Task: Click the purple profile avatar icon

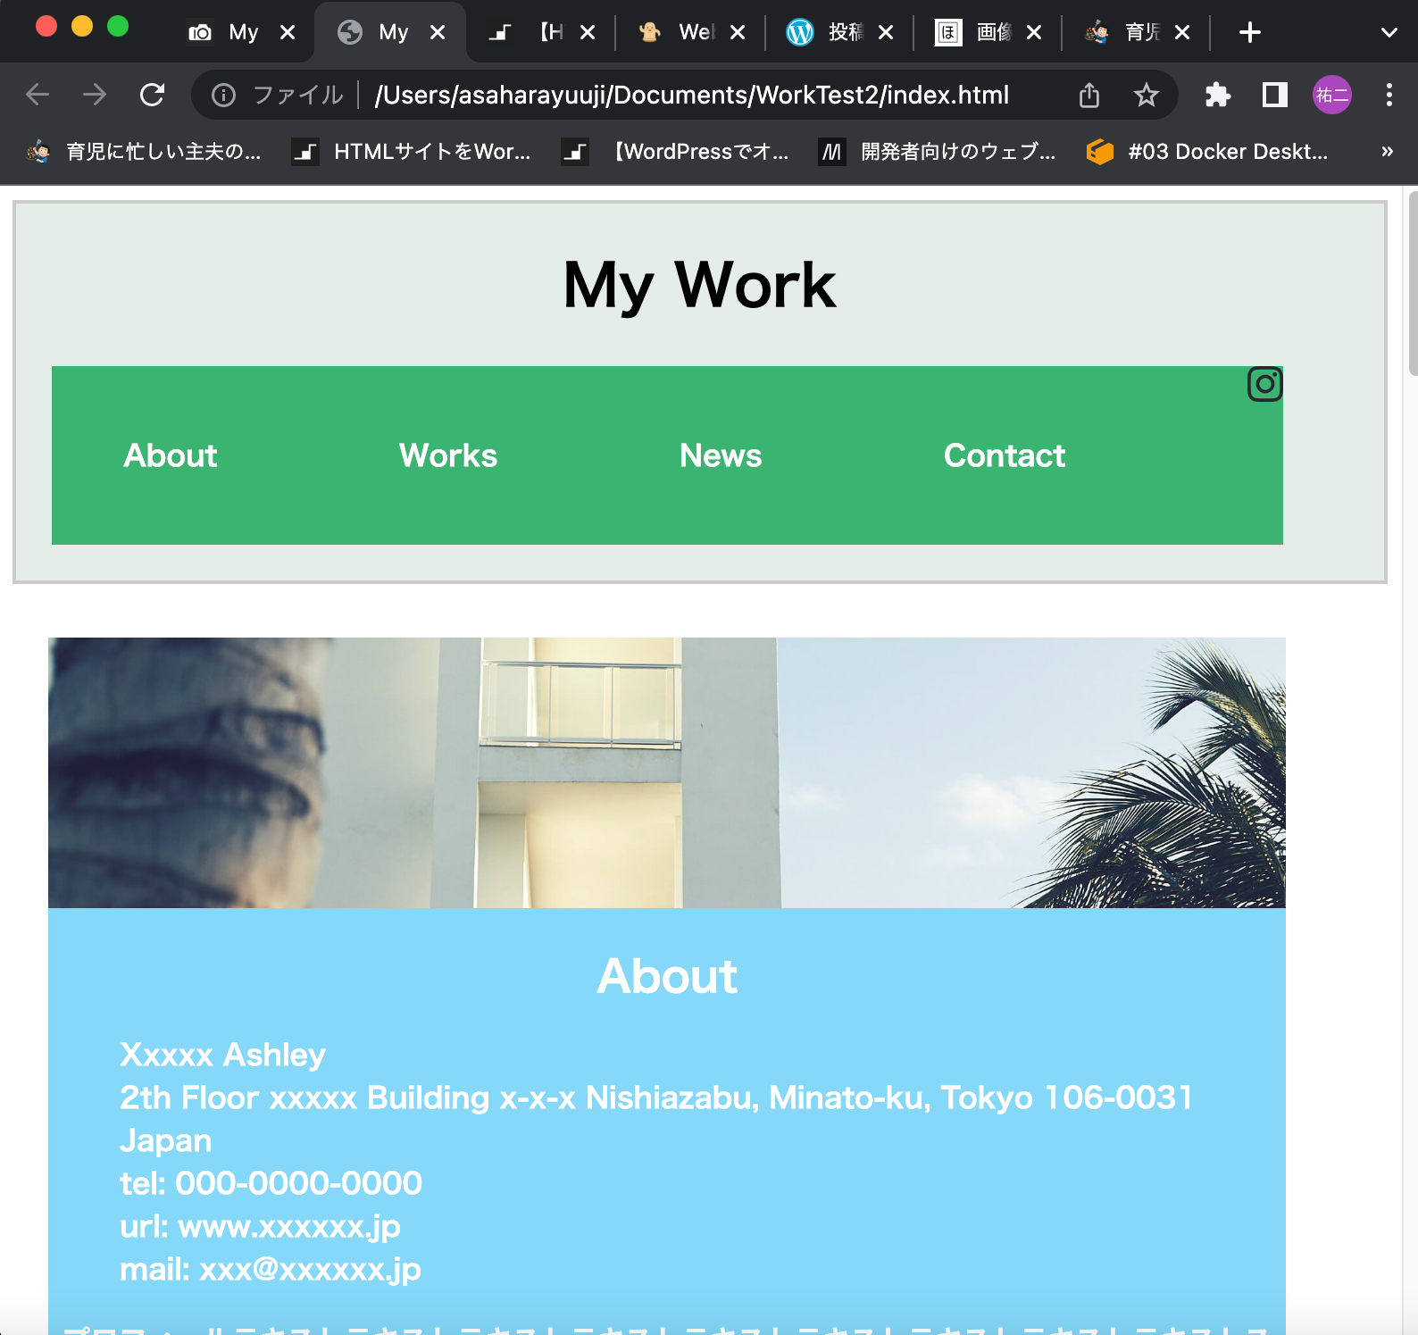Action: (1331, 95)
